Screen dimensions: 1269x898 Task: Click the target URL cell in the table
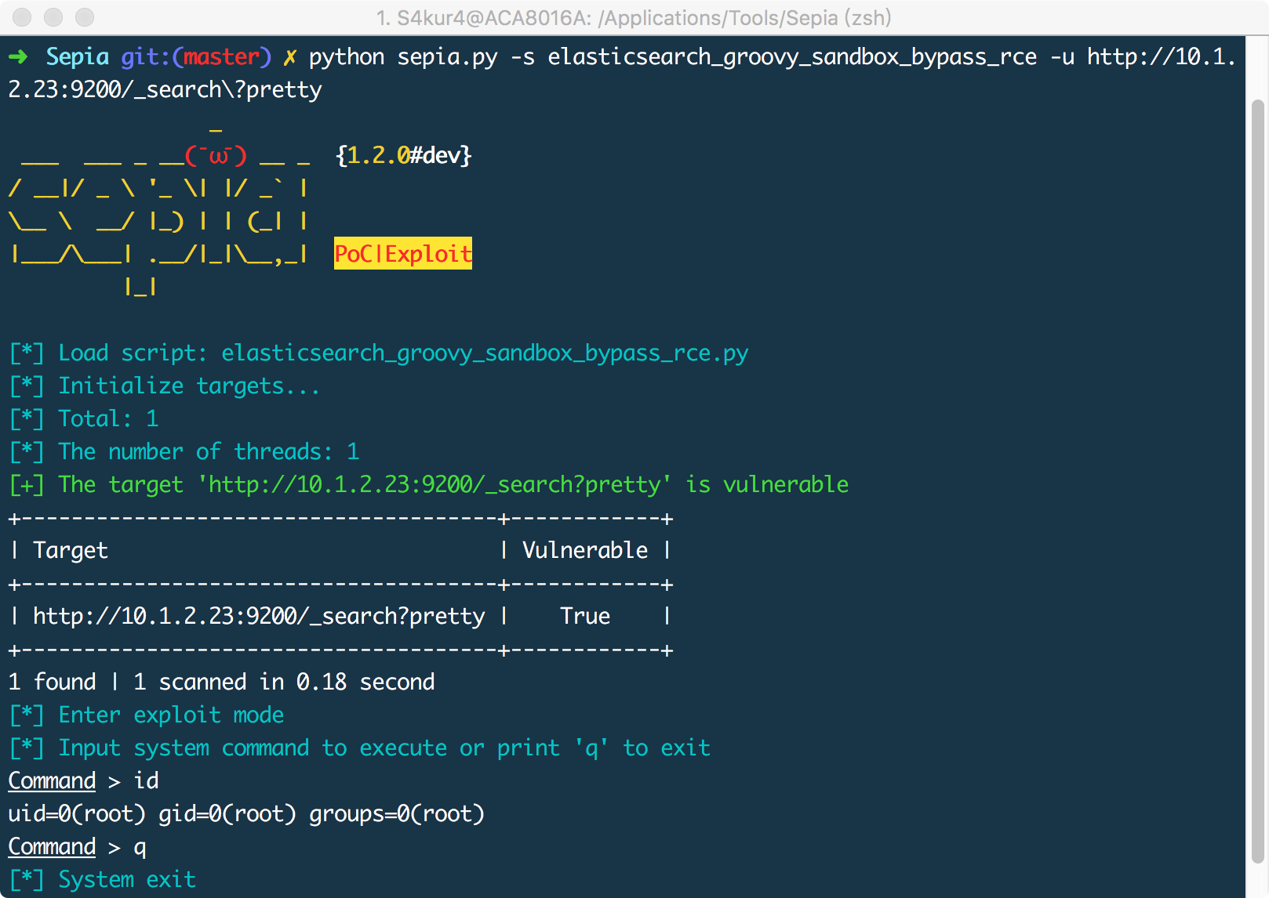click(x=259, y=617)
